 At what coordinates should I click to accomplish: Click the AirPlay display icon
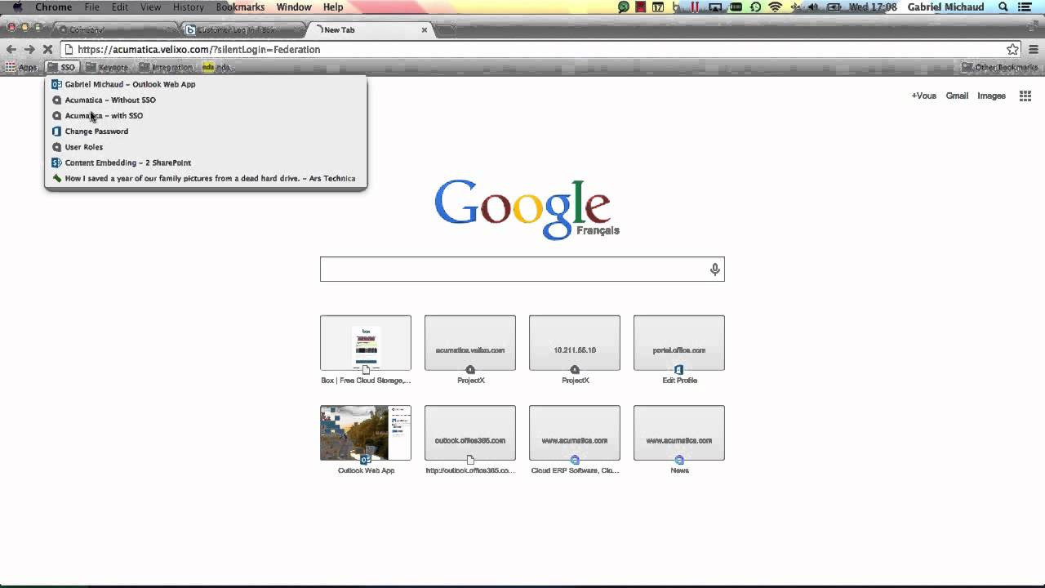point(715,7)
